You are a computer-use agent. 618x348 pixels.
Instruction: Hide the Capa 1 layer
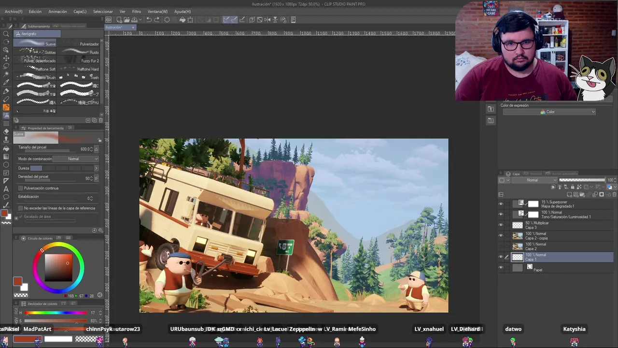pos(501,257)
